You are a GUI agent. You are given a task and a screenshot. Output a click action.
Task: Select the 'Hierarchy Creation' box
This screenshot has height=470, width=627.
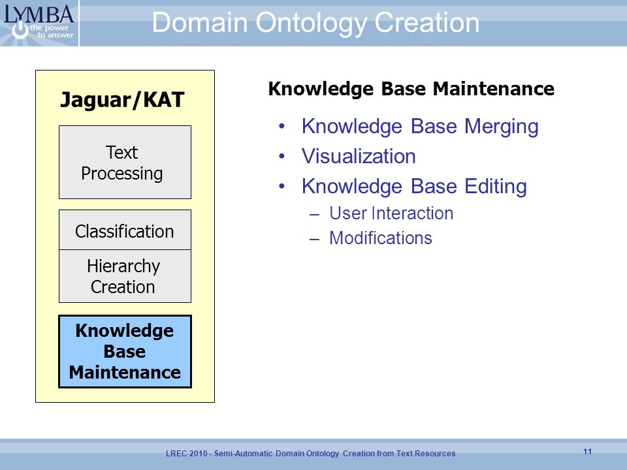tap(125, 276)
